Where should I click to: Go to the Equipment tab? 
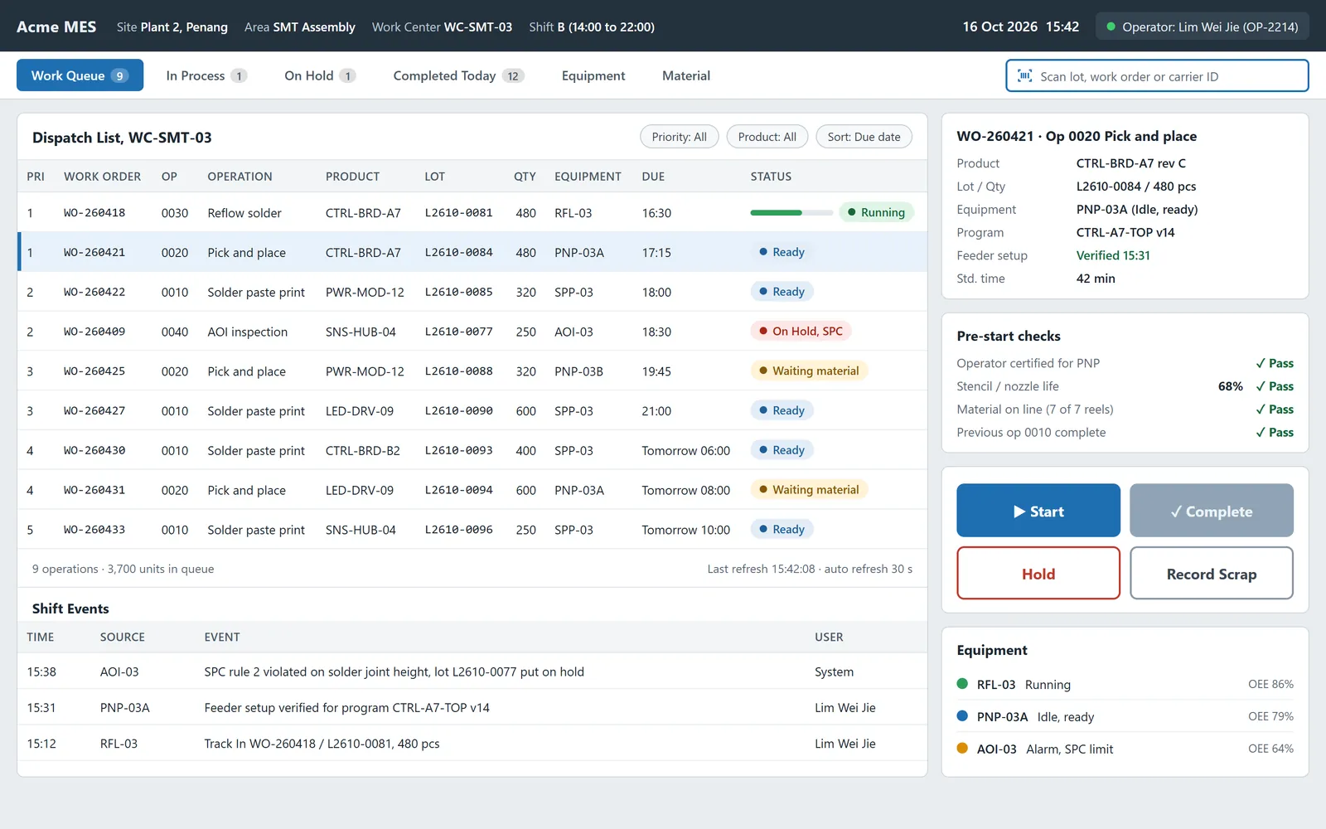(x=593, y=75)
